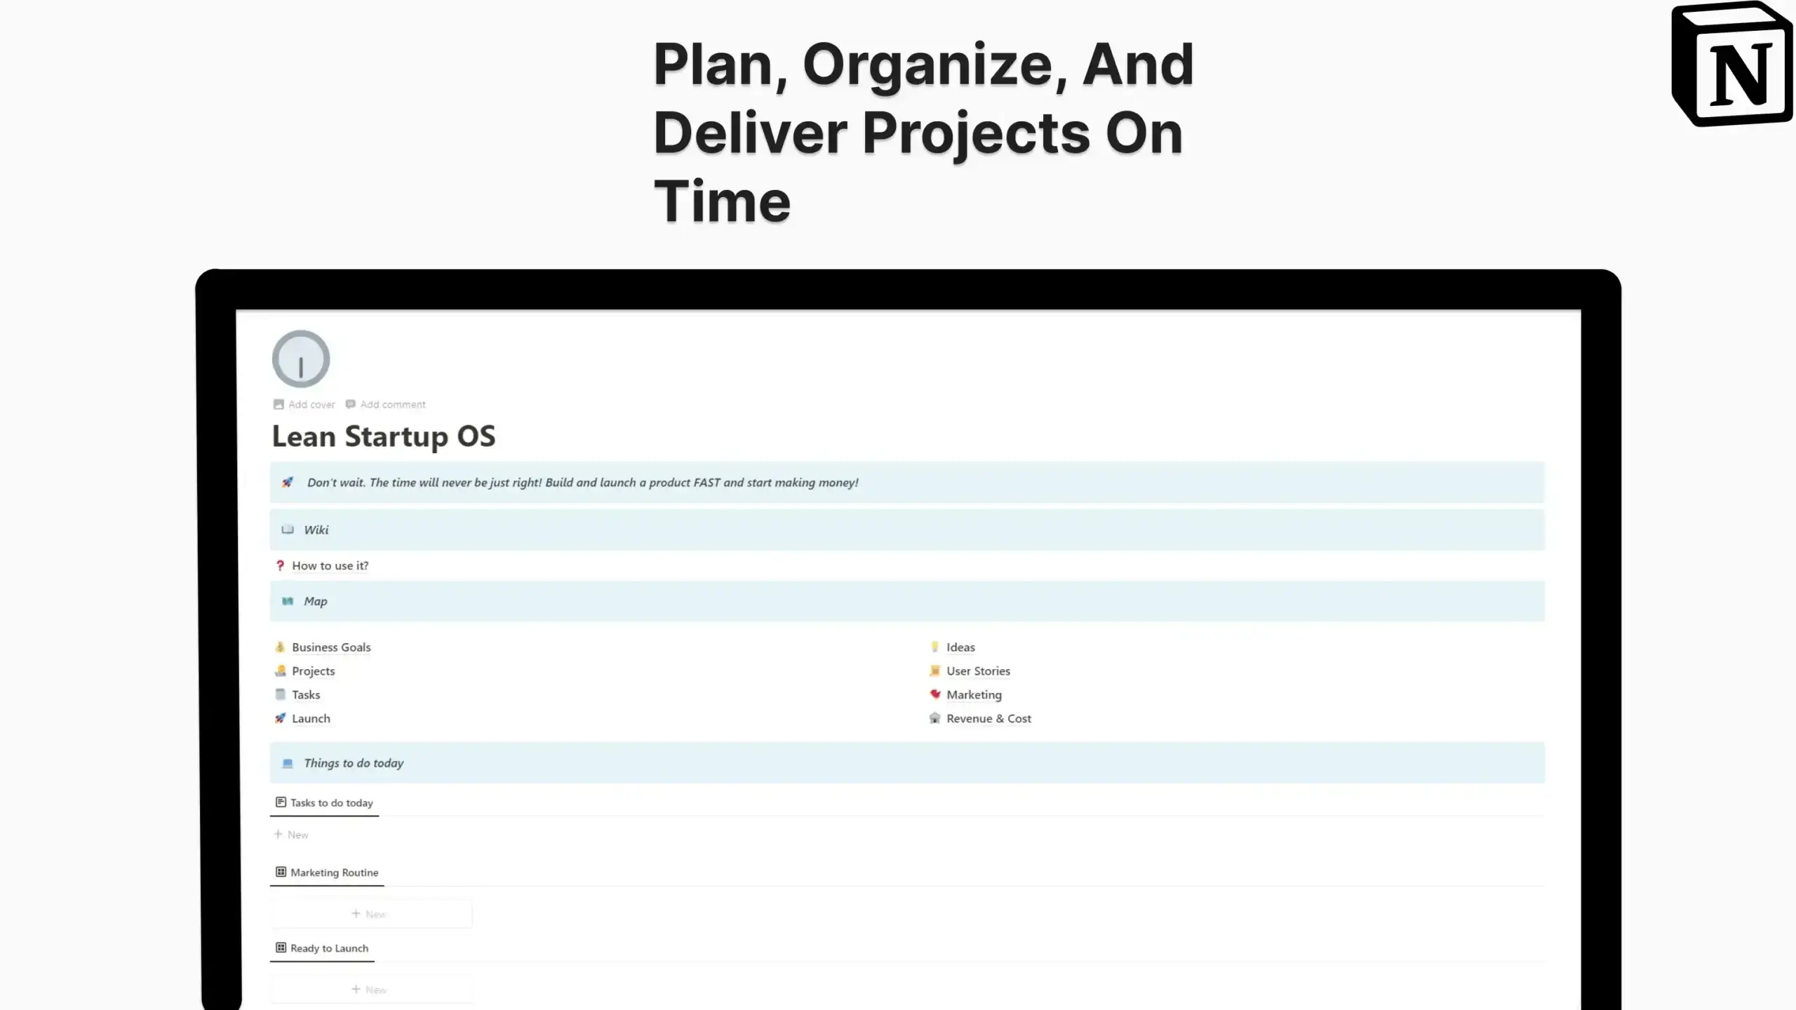Select the Ideas menu item
Screen dimensions: 1796x1010
point(960,646)
